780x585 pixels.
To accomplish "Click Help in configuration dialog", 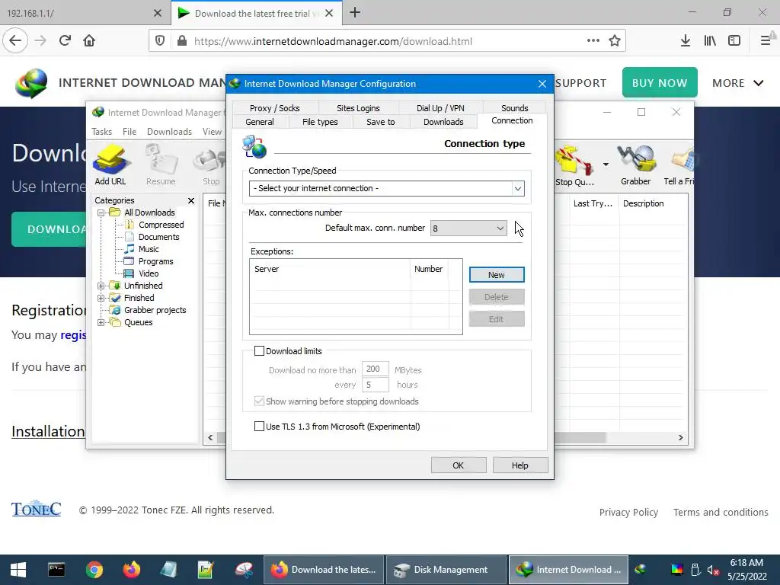I will 519,465.
